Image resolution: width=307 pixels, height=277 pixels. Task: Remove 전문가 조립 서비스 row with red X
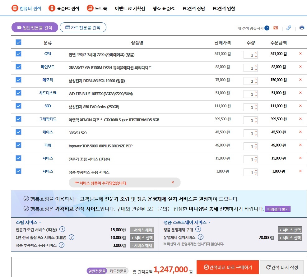pyautogui.click(x=300, y=158)
